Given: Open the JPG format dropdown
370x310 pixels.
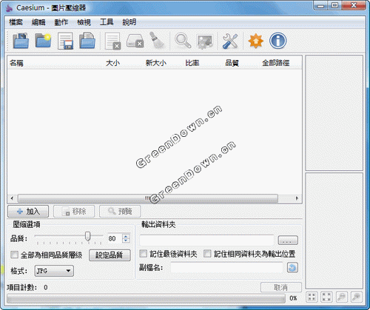Looking at the screenshot, I should click(54, 271).
